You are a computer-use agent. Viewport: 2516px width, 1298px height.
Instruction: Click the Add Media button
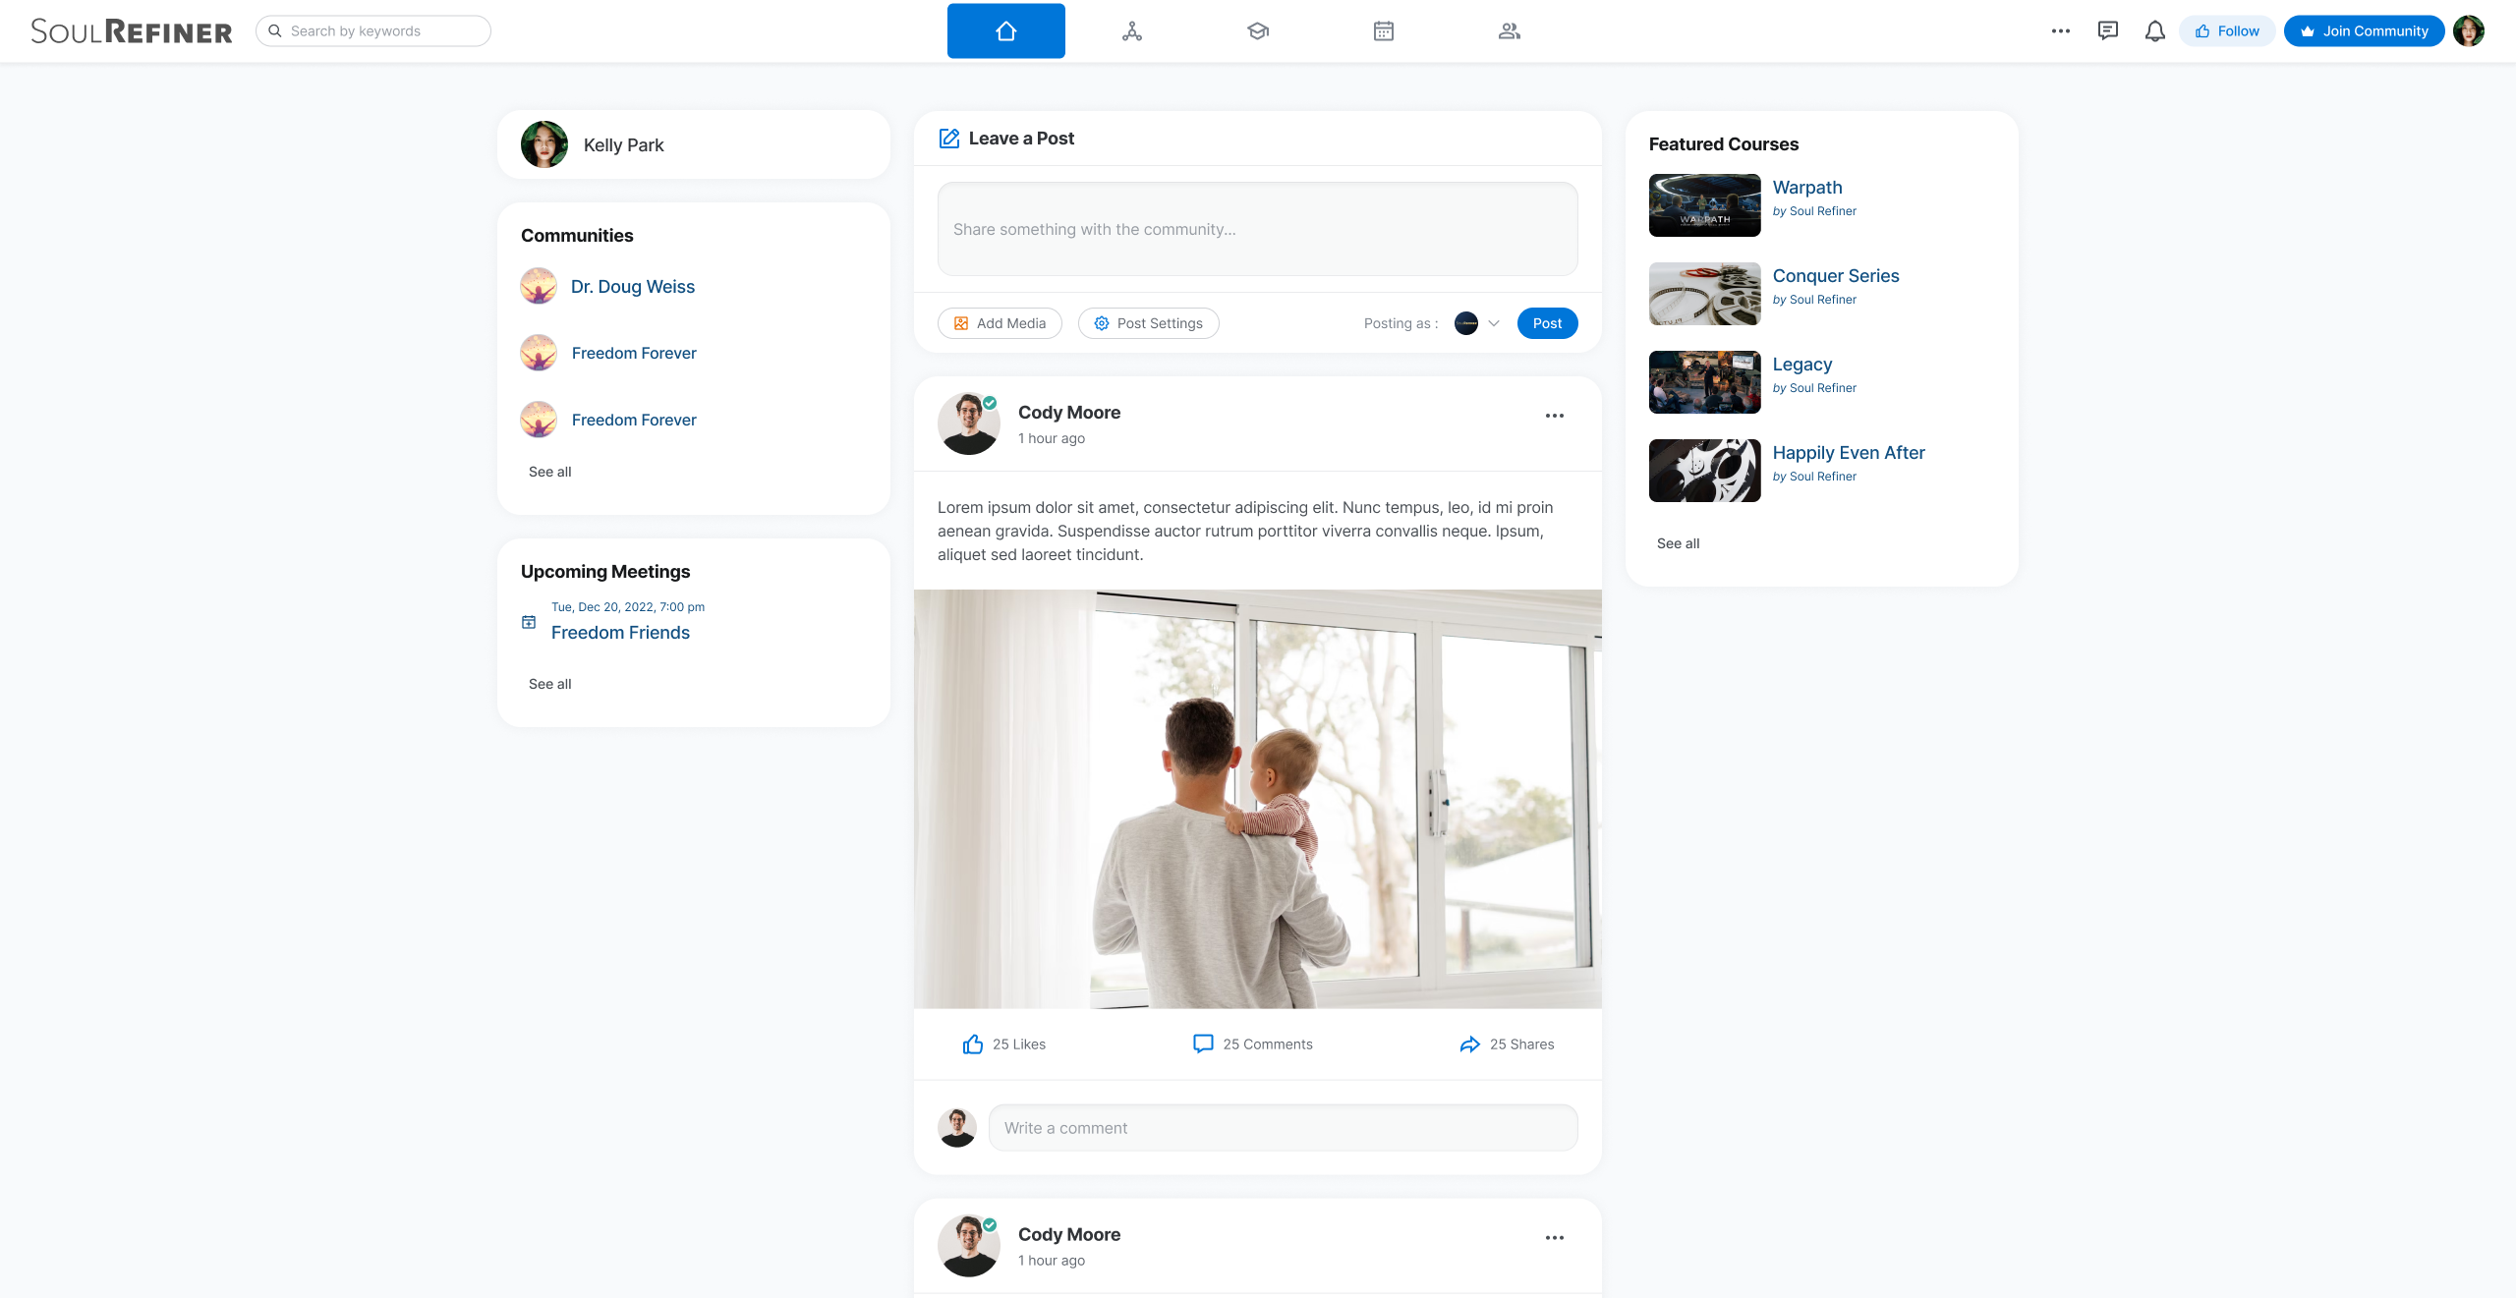coord(1000,323)
